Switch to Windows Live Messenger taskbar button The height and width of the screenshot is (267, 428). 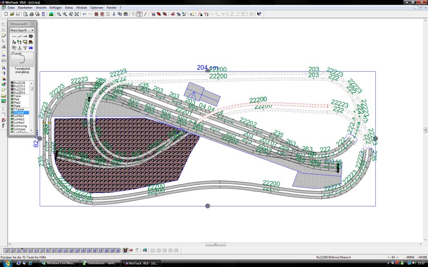pyautogui.click(x=59, y=263)
